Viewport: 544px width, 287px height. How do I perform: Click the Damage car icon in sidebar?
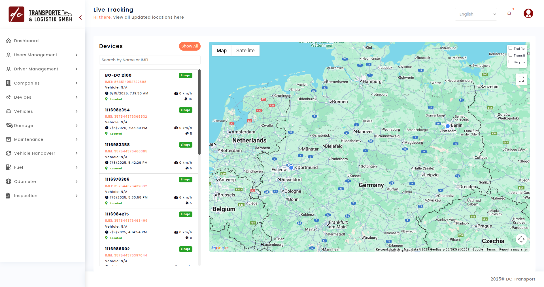coord(9,125)
